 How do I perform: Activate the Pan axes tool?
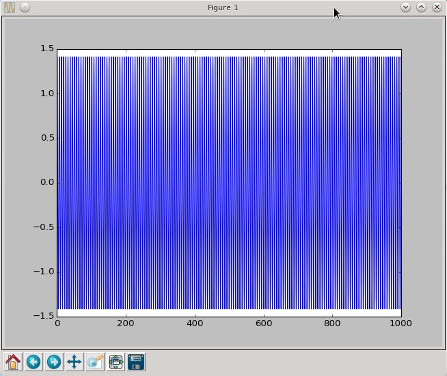[74, 362]
